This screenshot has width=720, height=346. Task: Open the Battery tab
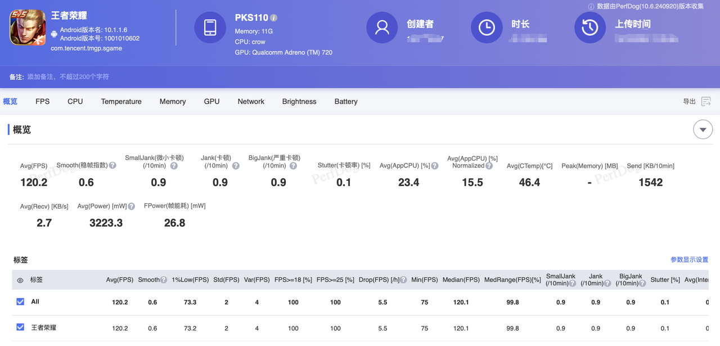[x=345, y=102]
